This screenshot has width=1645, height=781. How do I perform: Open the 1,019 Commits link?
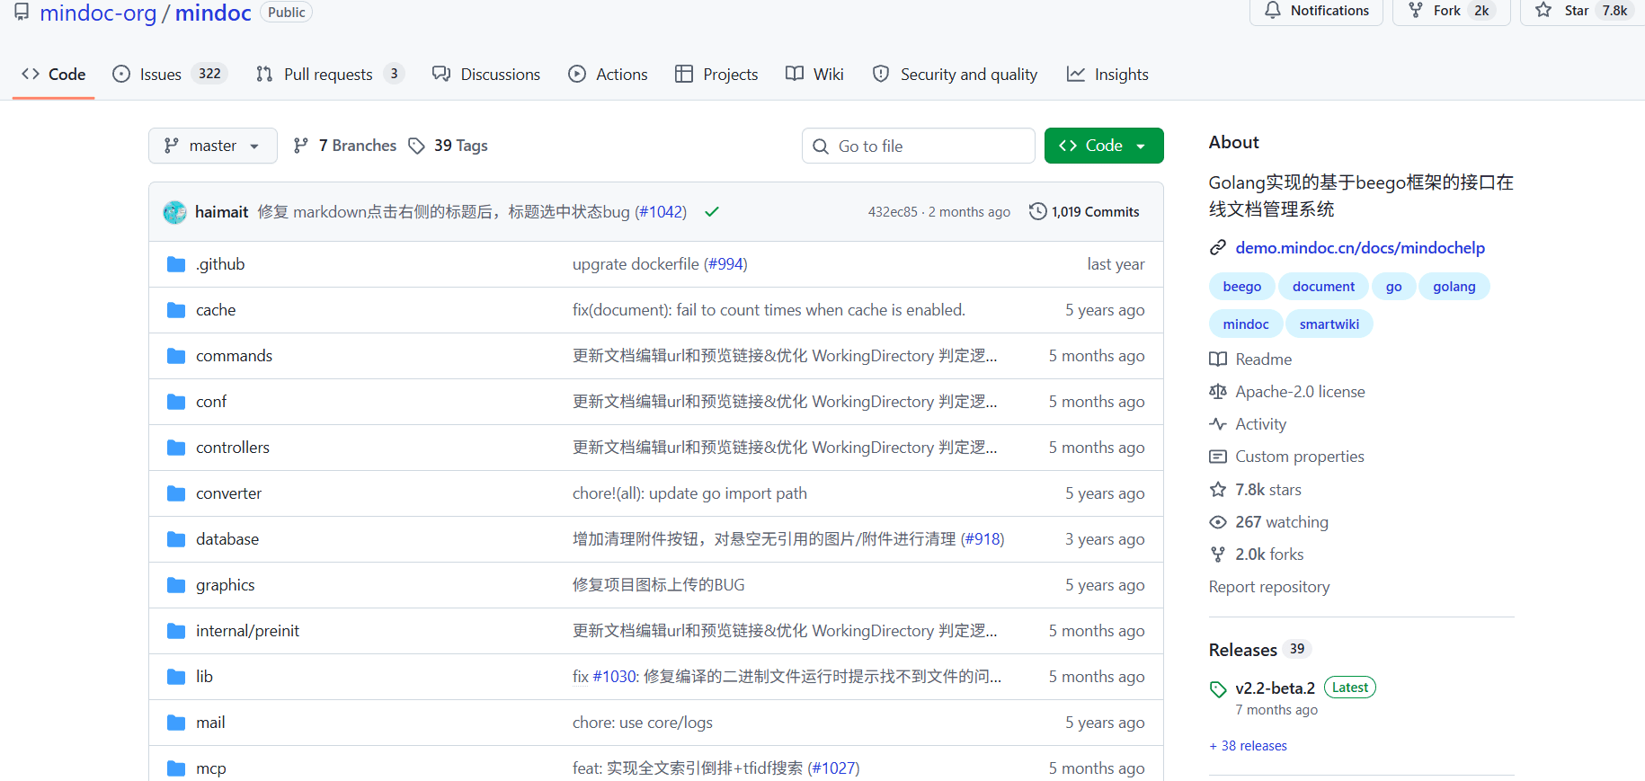[x=1084, y=212]
